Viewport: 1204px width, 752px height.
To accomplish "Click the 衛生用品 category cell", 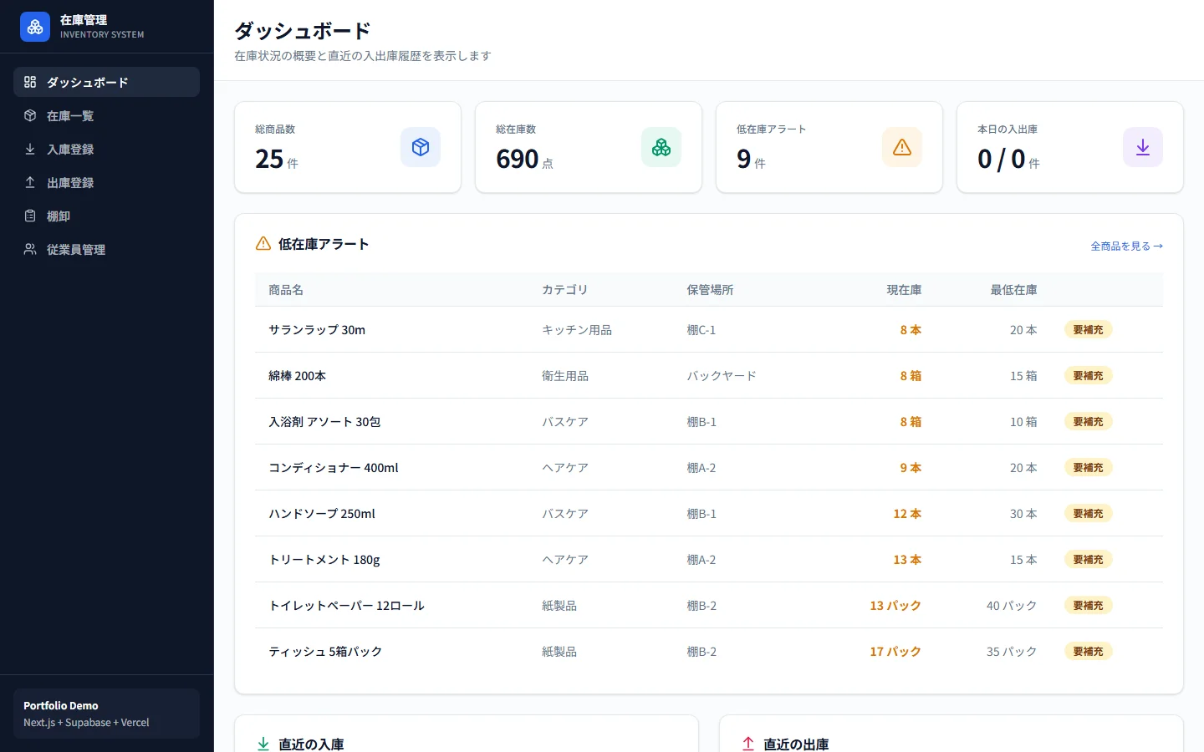I will click(565, 376).
